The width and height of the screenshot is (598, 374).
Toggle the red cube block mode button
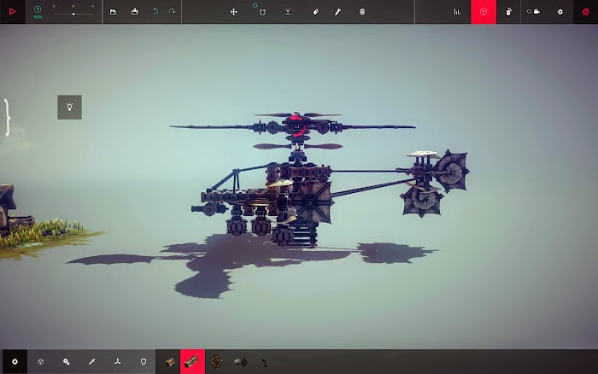pos(484,12)
